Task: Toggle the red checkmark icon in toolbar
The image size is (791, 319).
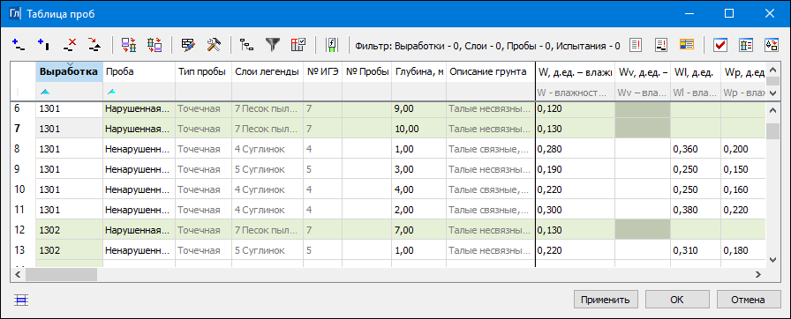Action: (x=719, y=45)
